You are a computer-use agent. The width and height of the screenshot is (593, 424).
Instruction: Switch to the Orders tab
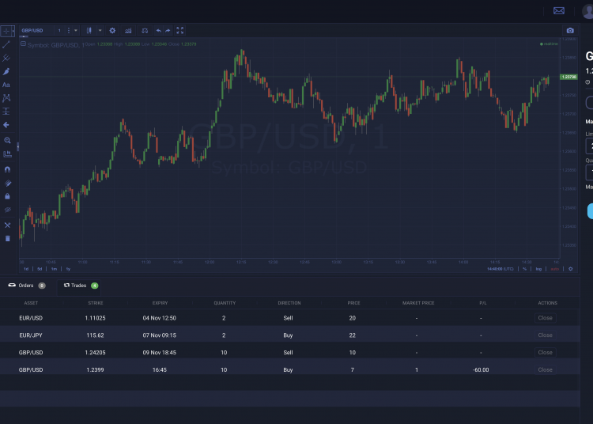click(26, 286)
